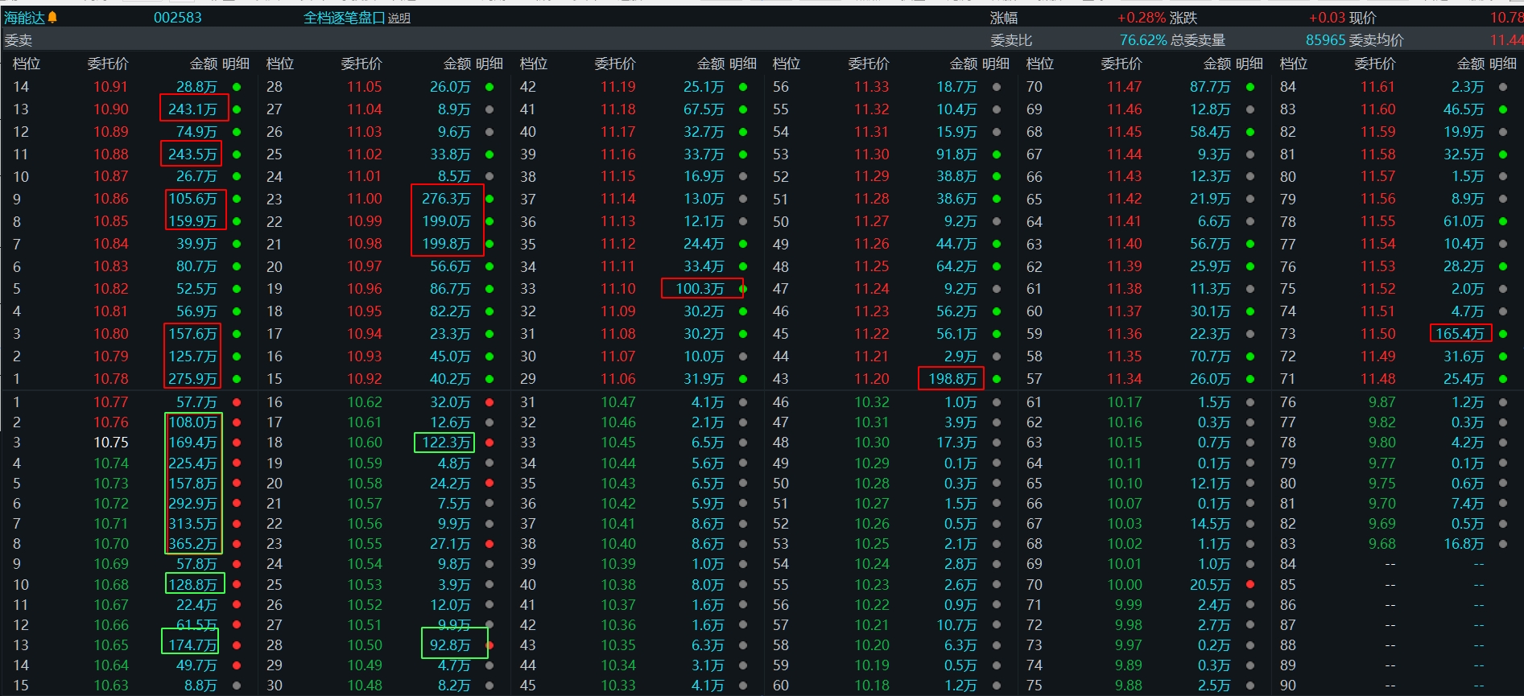Click red detail dot at bid 10.72

(237, 504)
